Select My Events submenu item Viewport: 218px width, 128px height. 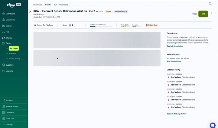pos(14,48)
